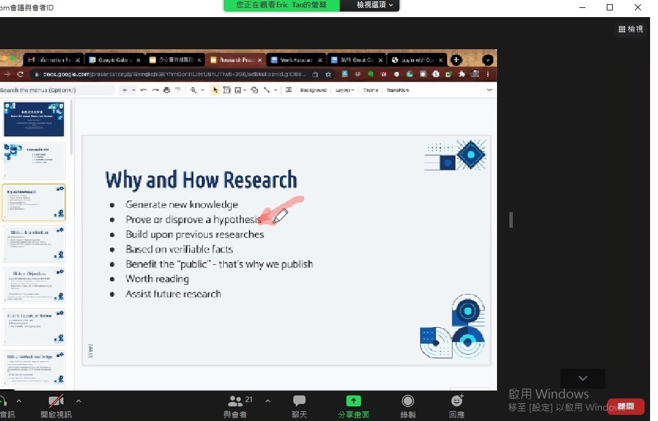The width and height of the screenshot is (658, 421).
Task: Expand the caret next to participants count
Action: point(267,401)
